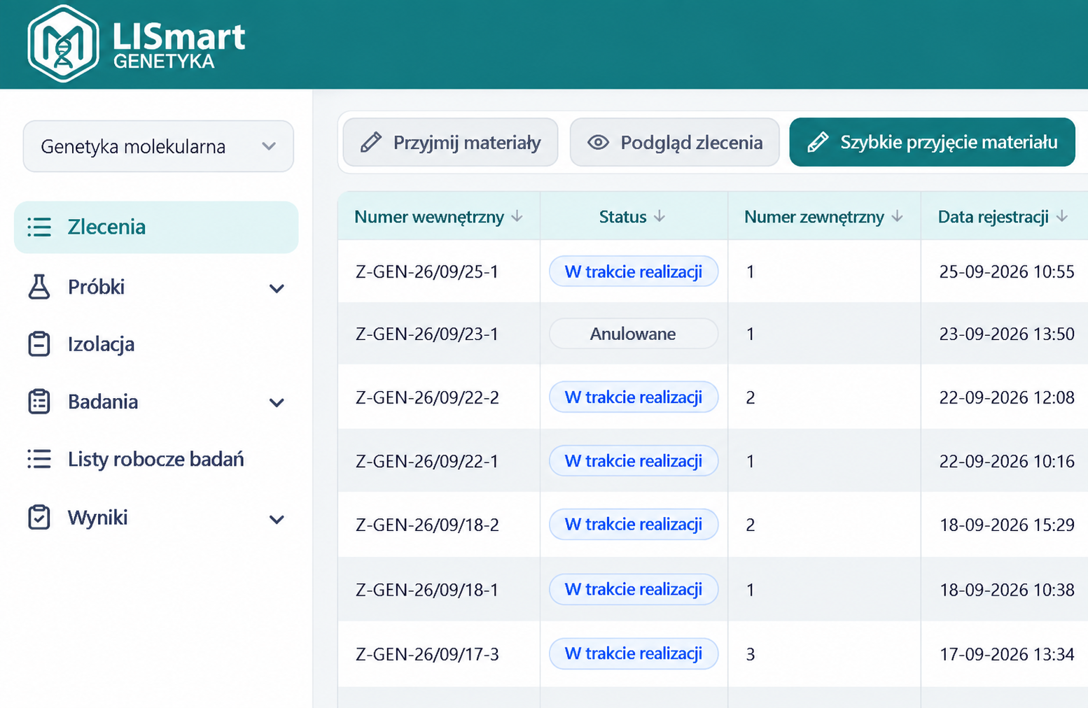The width and height of the screenshot is (1088, 708).
Task: Click pencil icon on Przyjmij materiały button
Action: click(371, 143)
